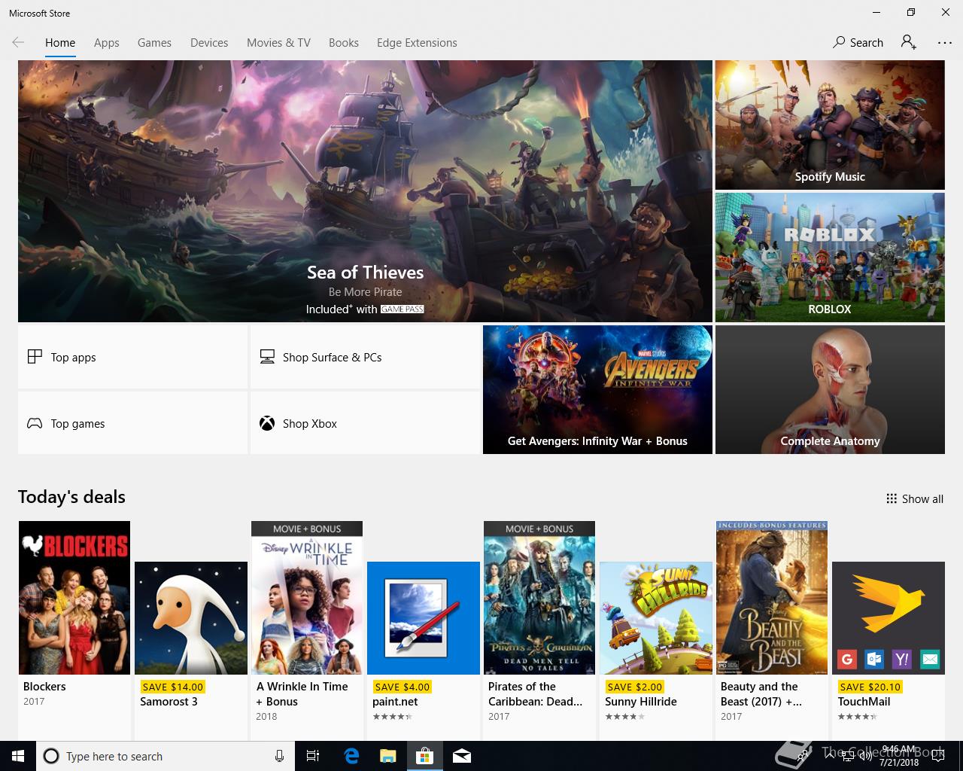Open the Games tab
The height and width of the screenshot is (771, 963).
(154, 43)
